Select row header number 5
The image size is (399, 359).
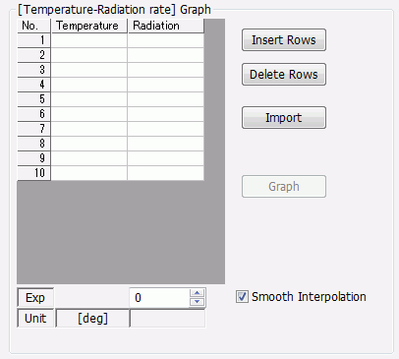point(33,99)
